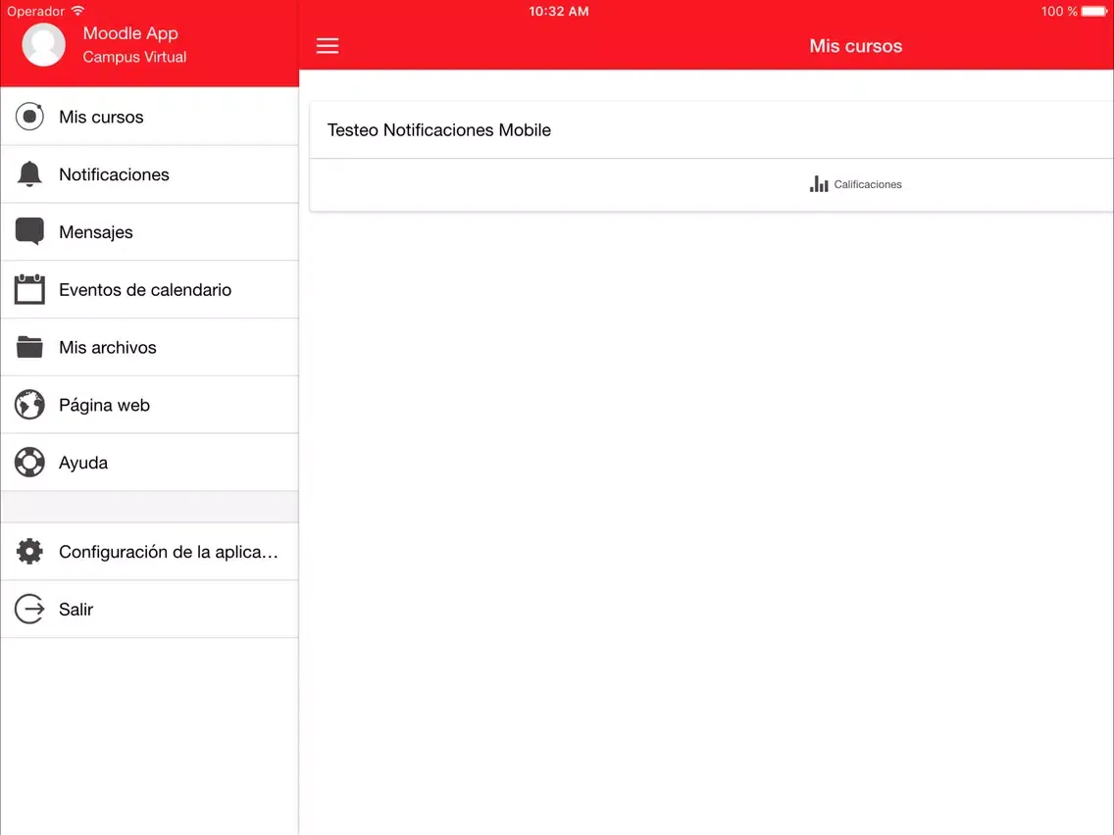1114x835 pixels.
Task: Click the Salir logout arrow icon
Action: (29, 610)
